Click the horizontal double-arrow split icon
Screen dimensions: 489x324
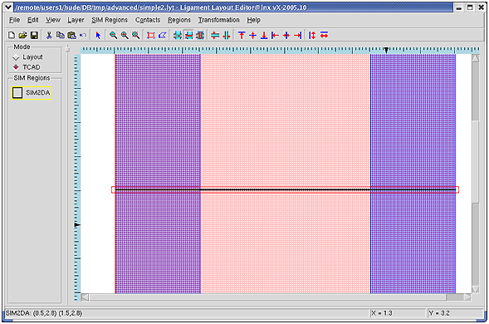(215, 35)
